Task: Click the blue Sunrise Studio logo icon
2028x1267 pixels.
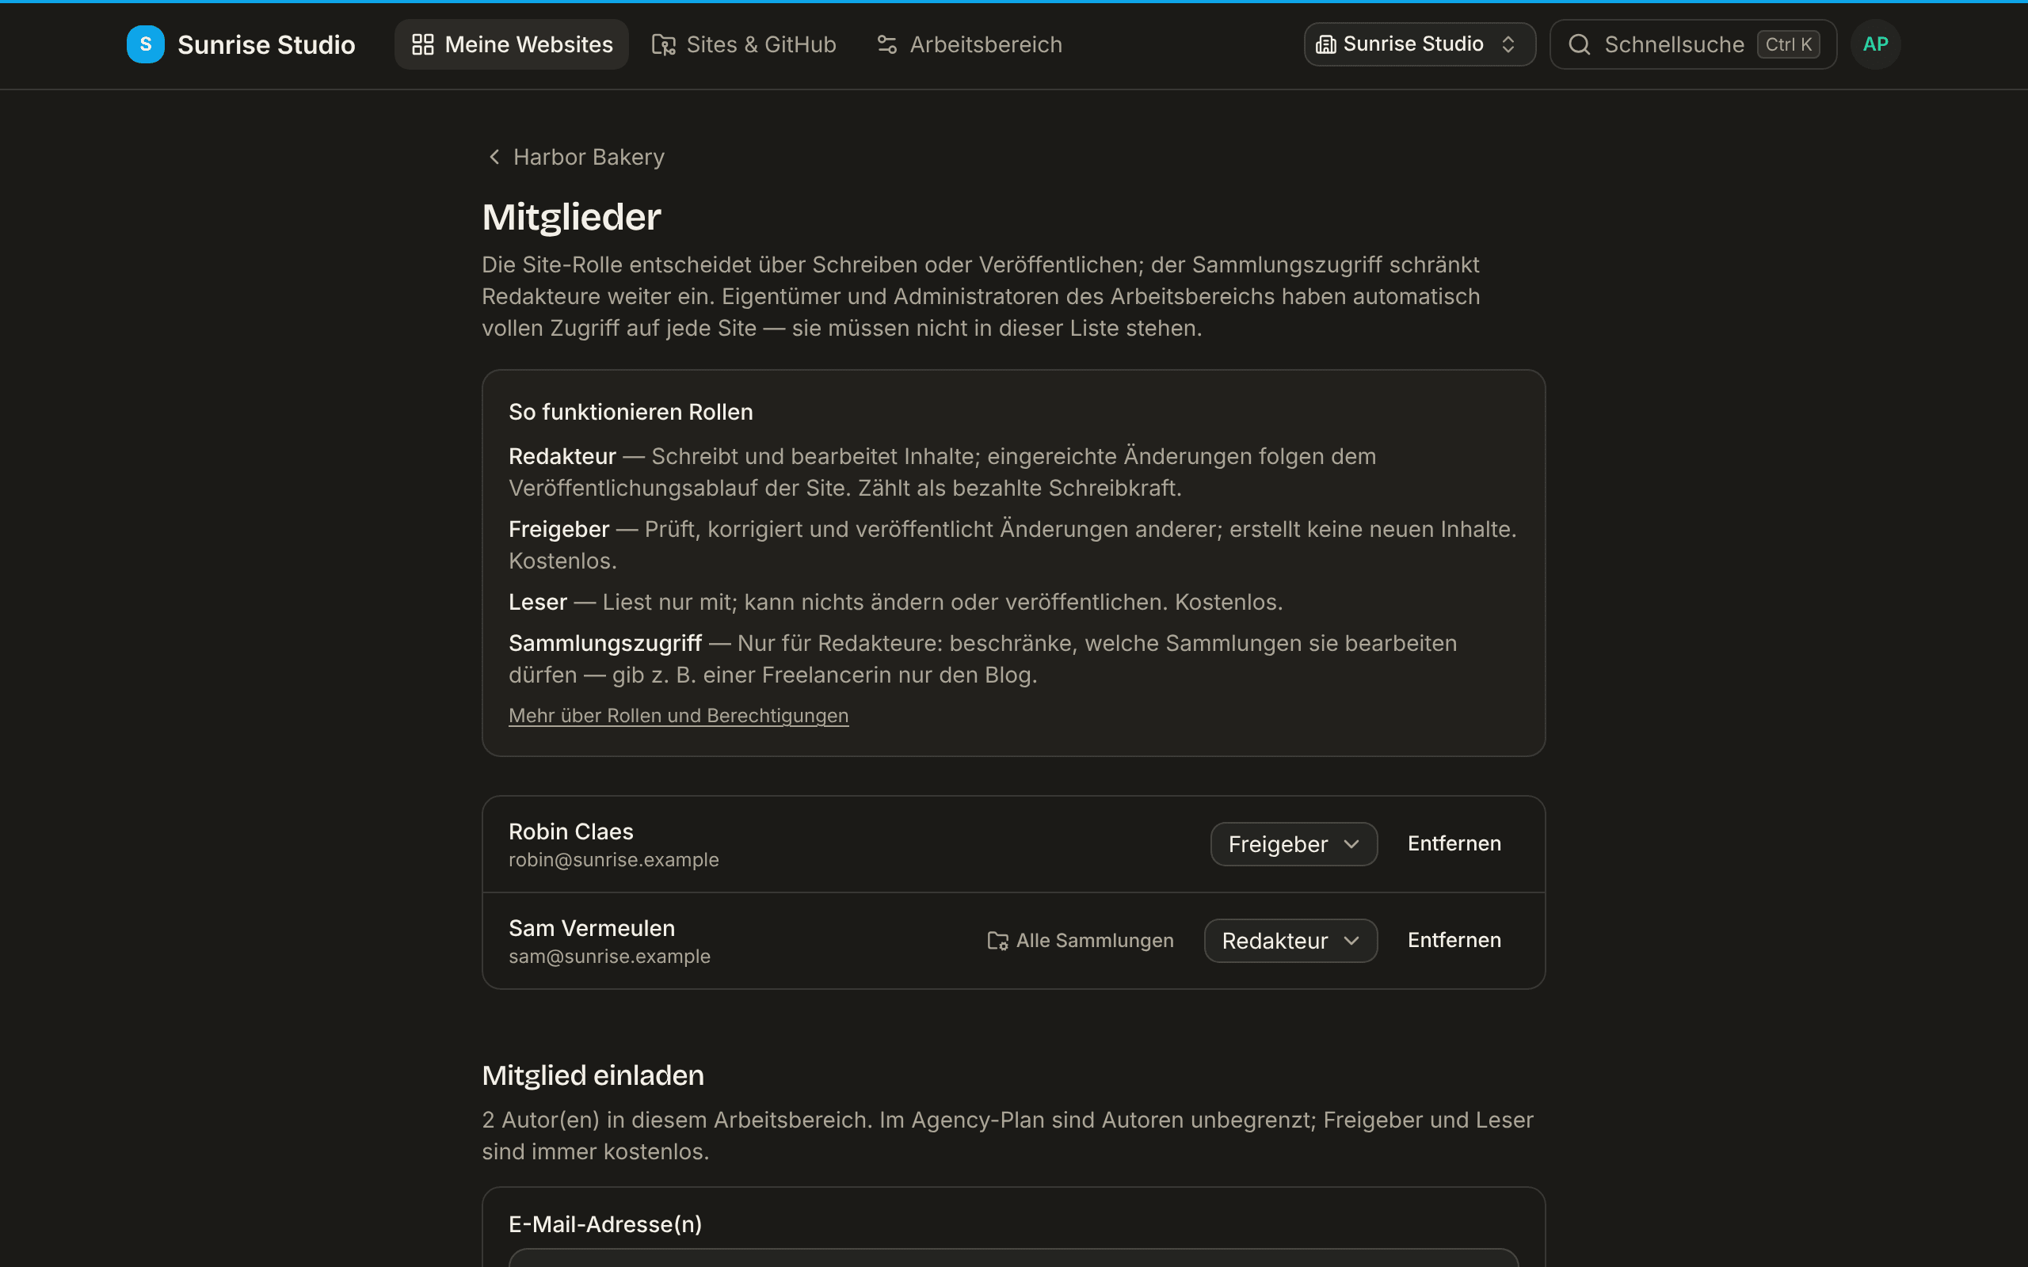Action: tap(145, 44)
